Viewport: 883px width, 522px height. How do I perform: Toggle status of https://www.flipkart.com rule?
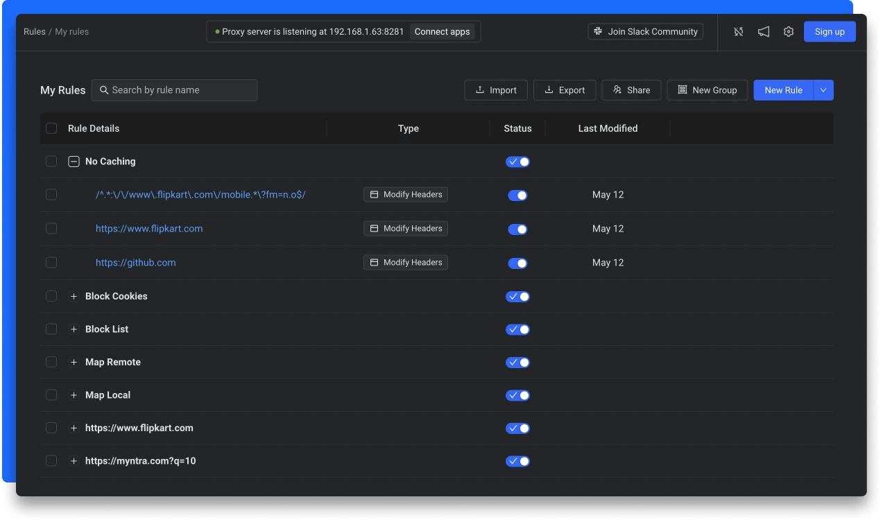[517, 229]
